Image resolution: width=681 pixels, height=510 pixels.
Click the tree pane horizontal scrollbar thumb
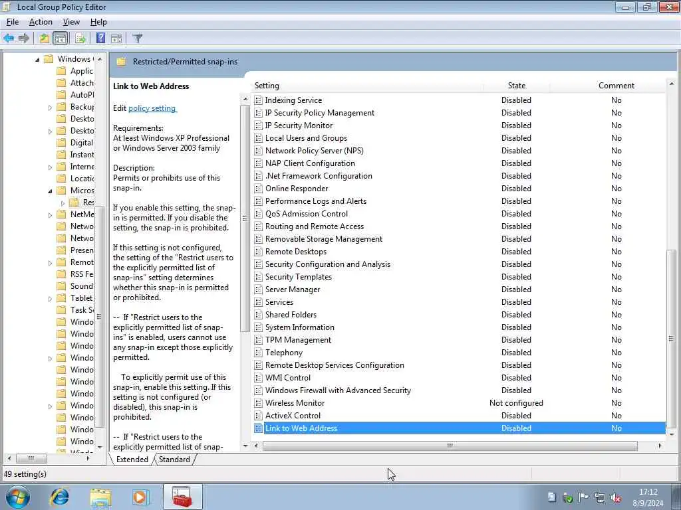31,458
